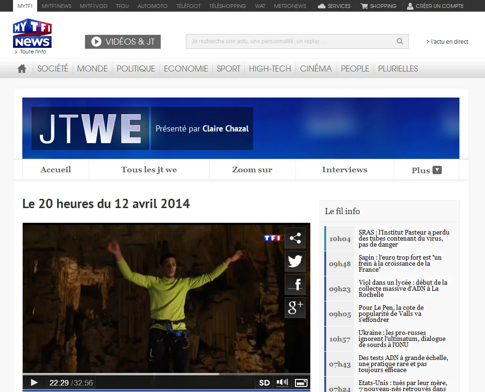The image size is (485, 392).
Task: Click the search magnifier icon
Action: point(400,41)
